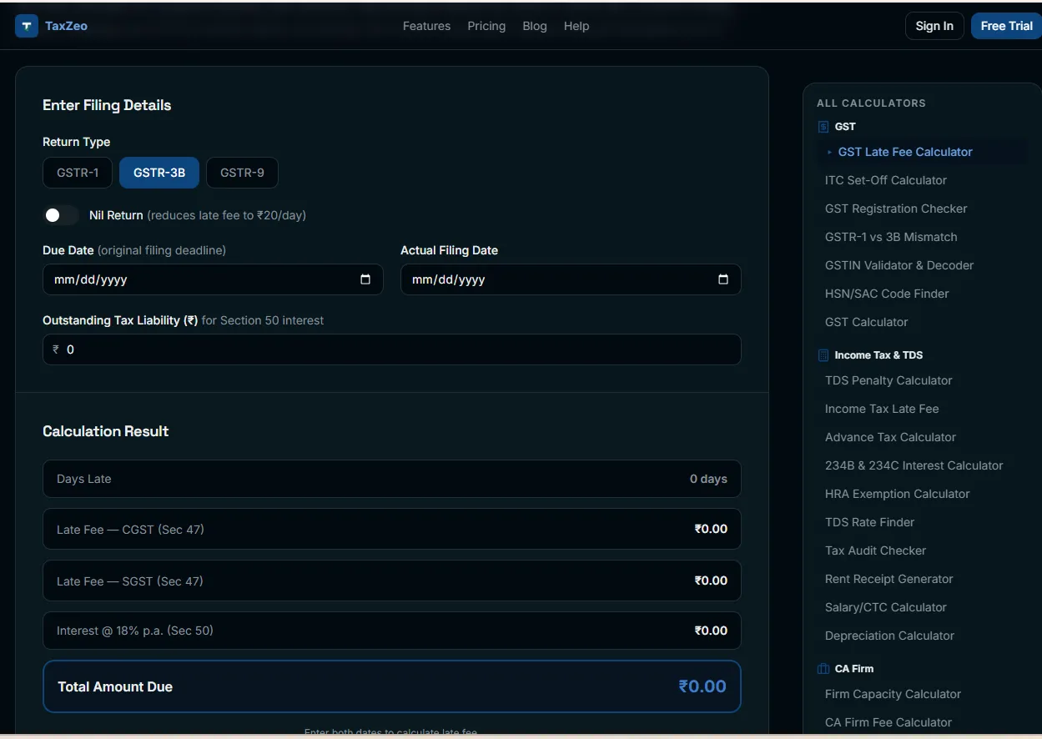Screen dimensions: 1042x739
Task: Open 234B & 234C Interest Calculator
Action: coord(914,465)
